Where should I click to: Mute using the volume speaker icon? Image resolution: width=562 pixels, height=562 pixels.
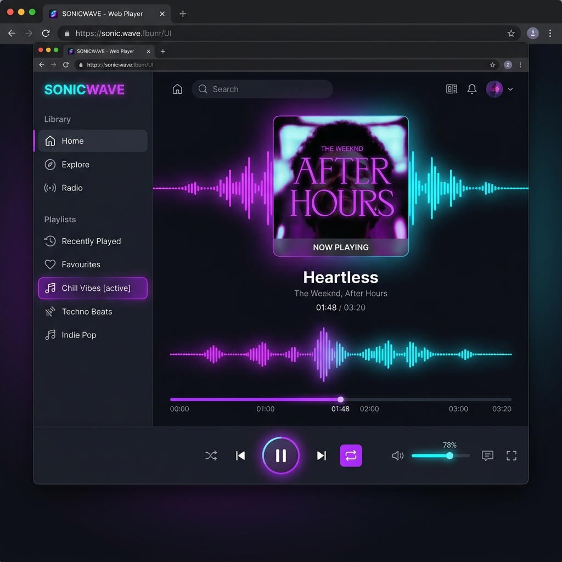pos(398,456)
